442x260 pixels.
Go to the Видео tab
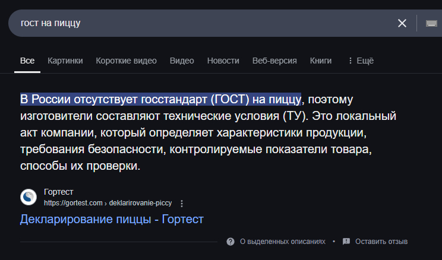[182, 61]
